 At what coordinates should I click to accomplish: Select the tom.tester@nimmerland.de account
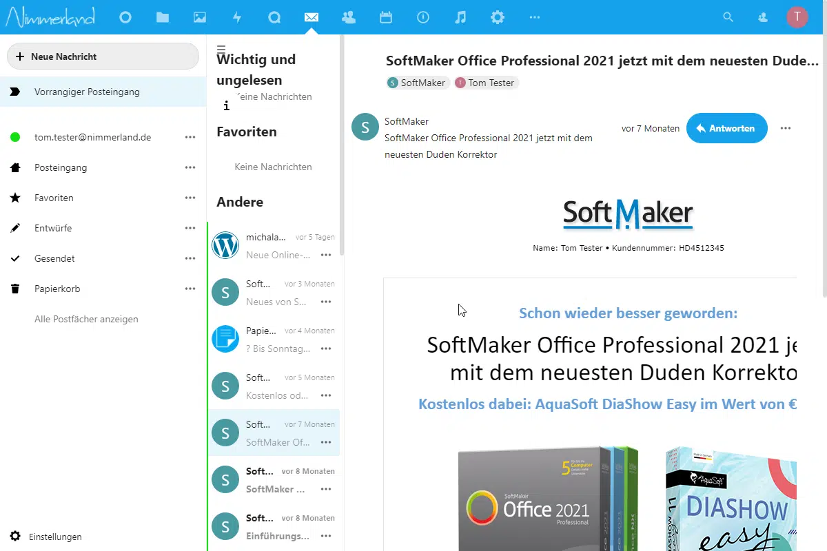[92, 137]
